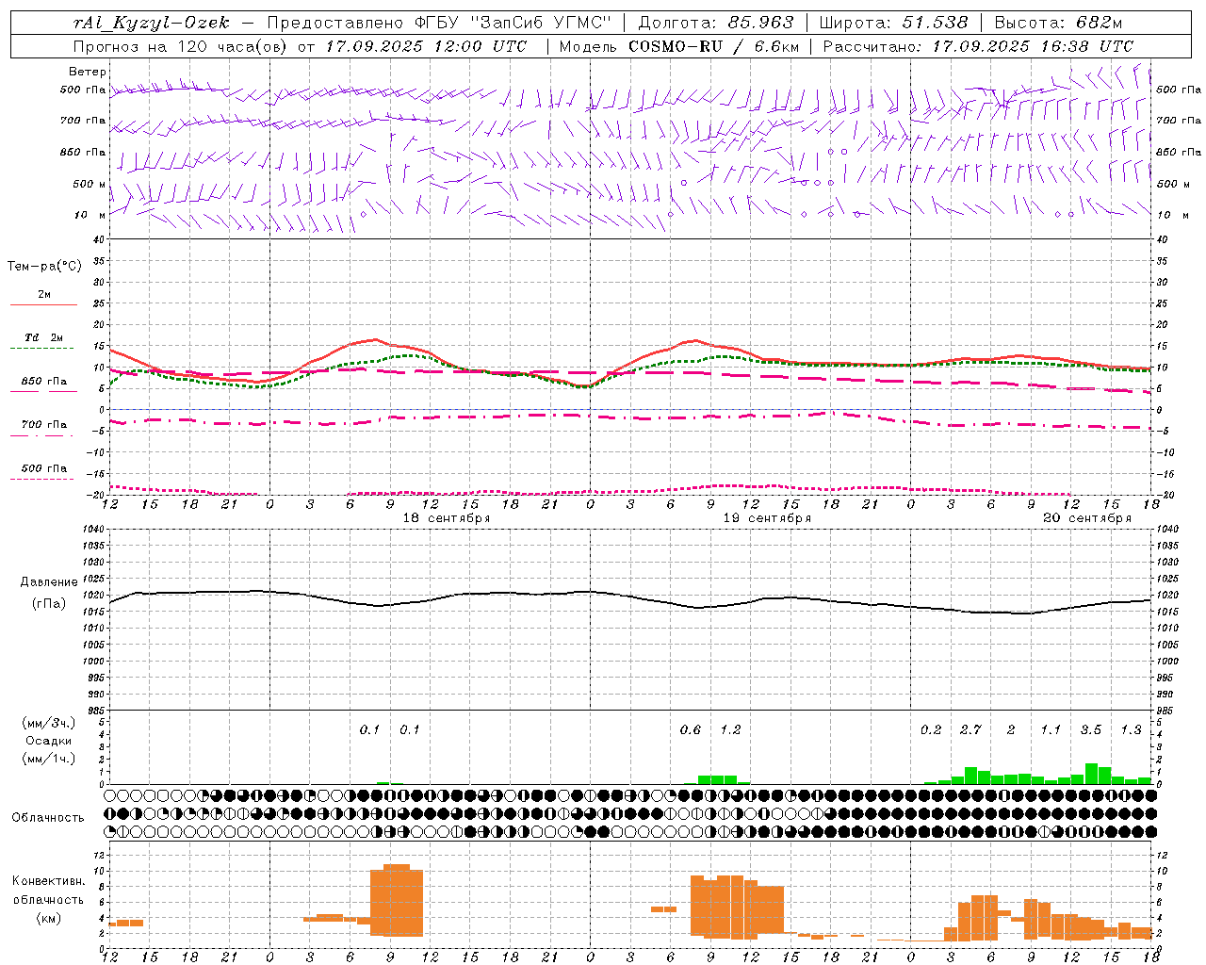Click the precipitation value 3.5
This screenshot has width=1206, height=965.
(1091, 729)
